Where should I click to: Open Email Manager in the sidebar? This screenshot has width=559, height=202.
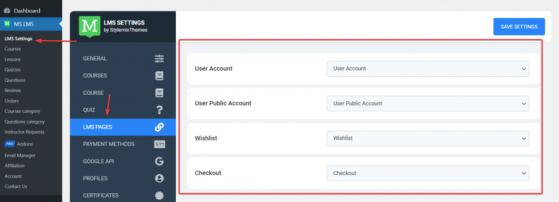(20, 155)
